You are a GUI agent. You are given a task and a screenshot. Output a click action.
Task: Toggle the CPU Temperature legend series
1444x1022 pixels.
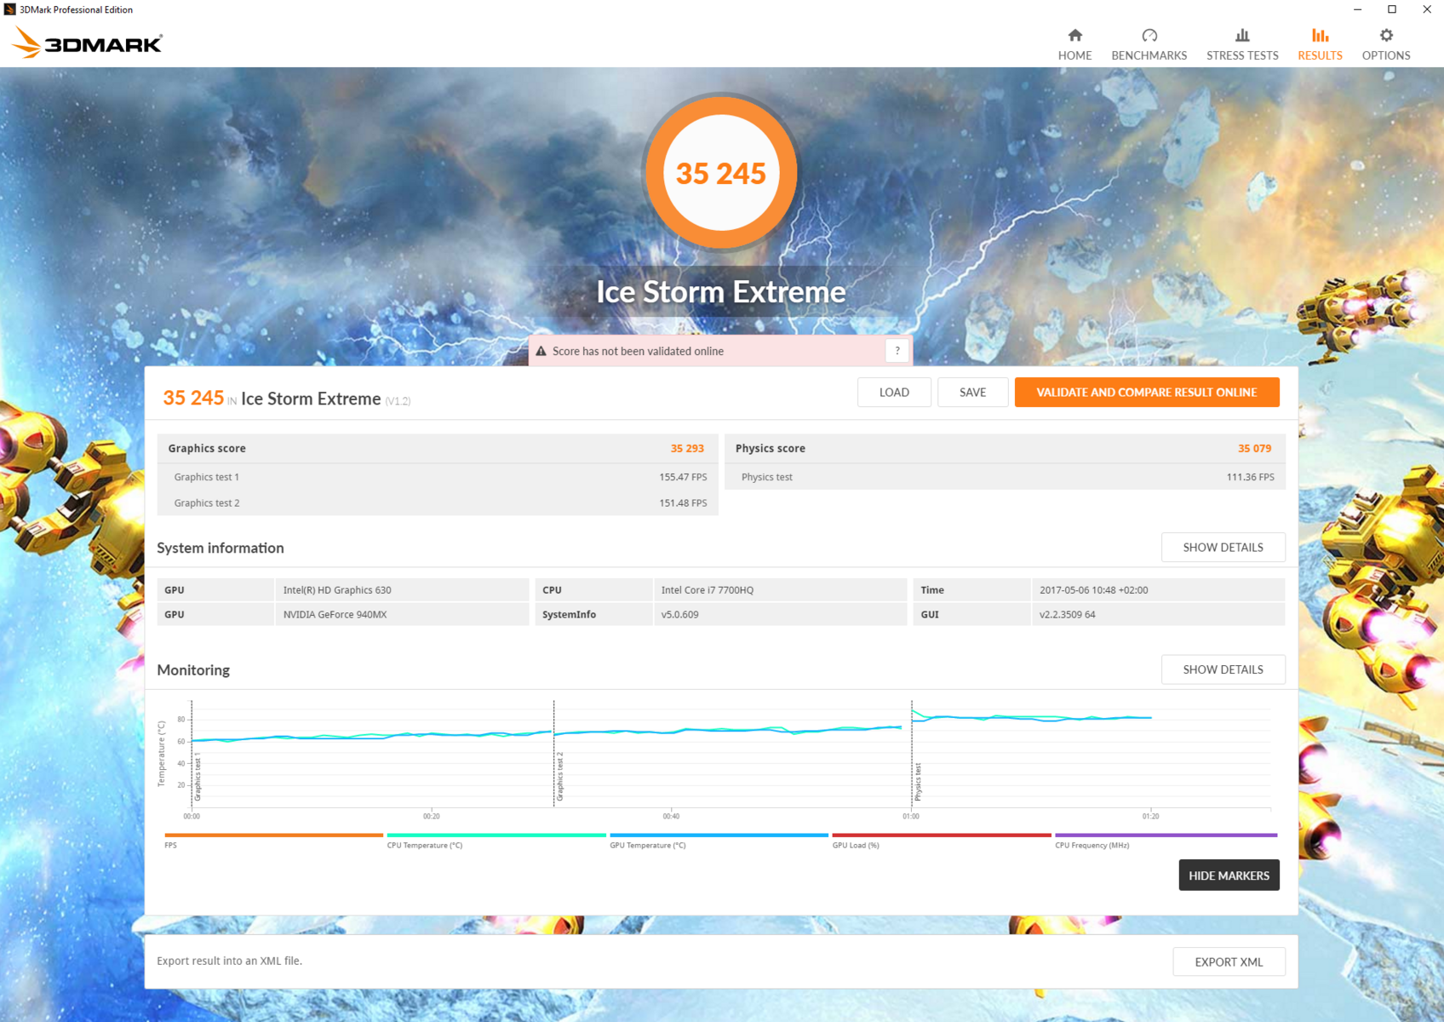click(496, 840)
